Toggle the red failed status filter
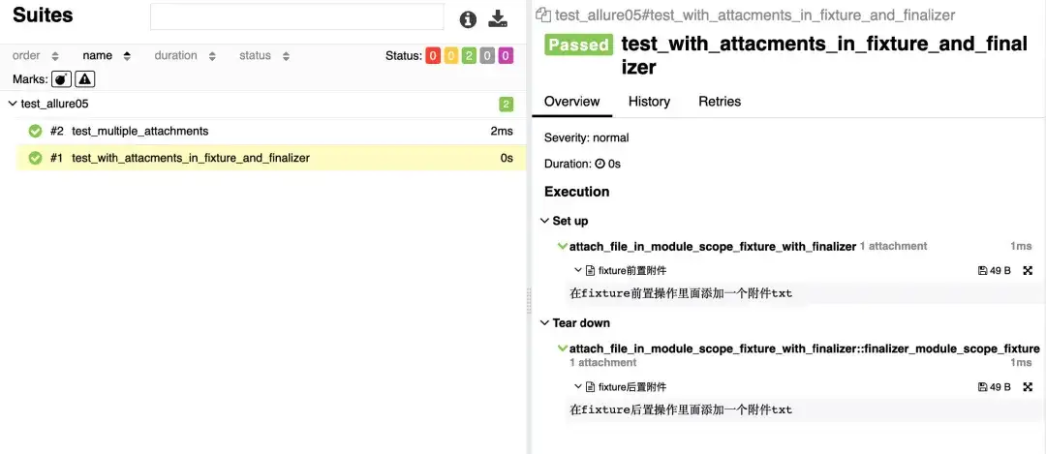The height and width of the screenshot is (454, 1046). [433, 56]
